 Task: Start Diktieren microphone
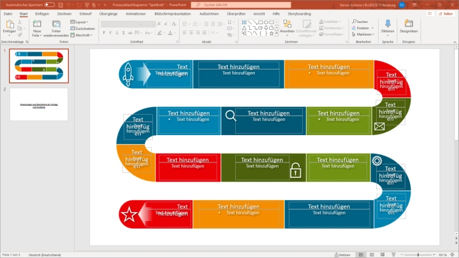pos(388,24)
